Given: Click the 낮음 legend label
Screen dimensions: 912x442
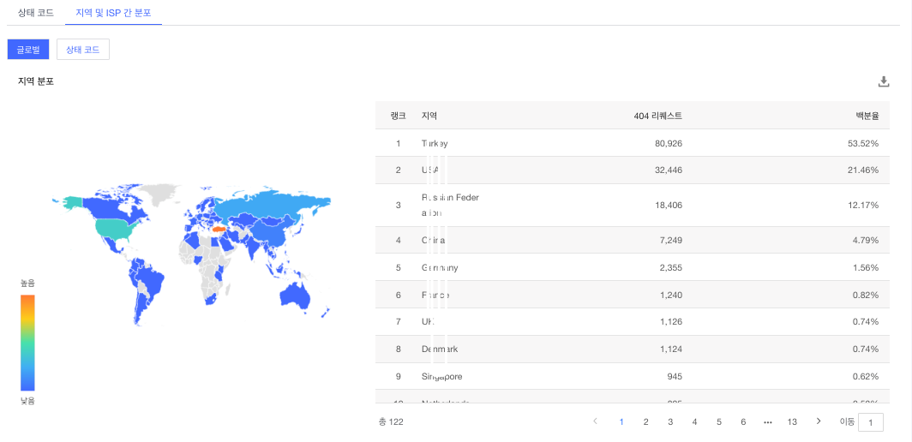Looking at the screenshot, I should pos(28,401).
